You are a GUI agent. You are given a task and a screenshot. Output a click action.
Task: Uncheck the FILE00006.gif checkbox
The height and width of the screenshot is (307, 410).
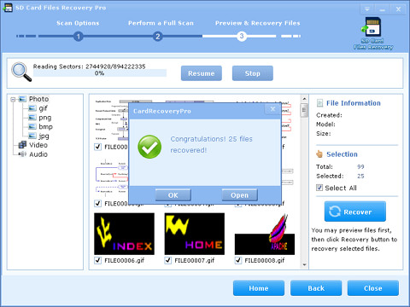pos(97,260)
